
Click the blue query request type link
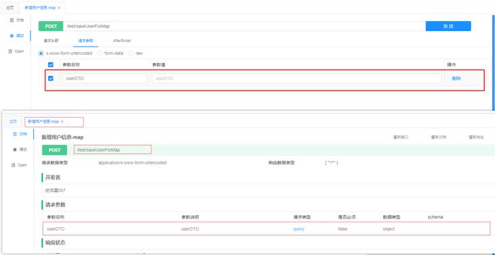tap(299, 229)
